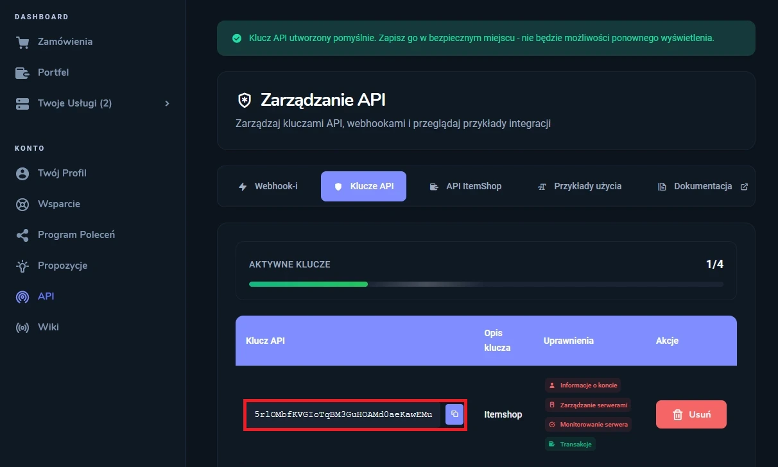778x467 pixels.
Task: Open the Przykłady użycia tab
Action: (x=580, y=187)
